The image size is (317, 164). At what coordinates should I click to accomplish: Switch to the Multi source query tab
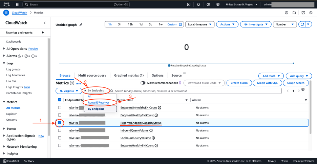click(92, 76)
